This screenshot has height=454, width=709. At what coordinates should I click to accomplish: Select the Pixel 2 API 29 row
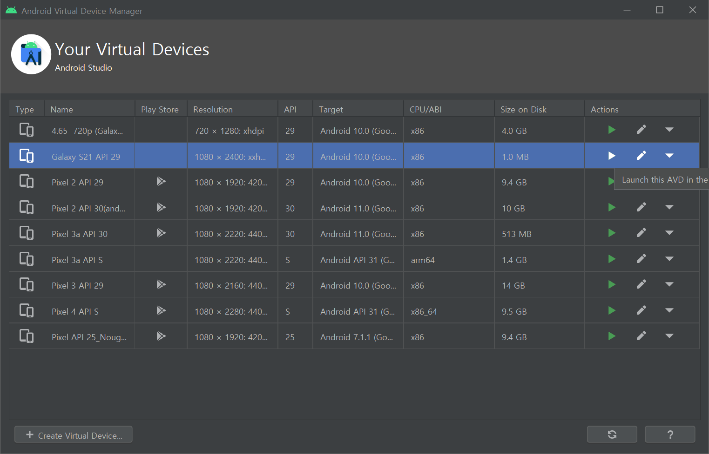77,183
